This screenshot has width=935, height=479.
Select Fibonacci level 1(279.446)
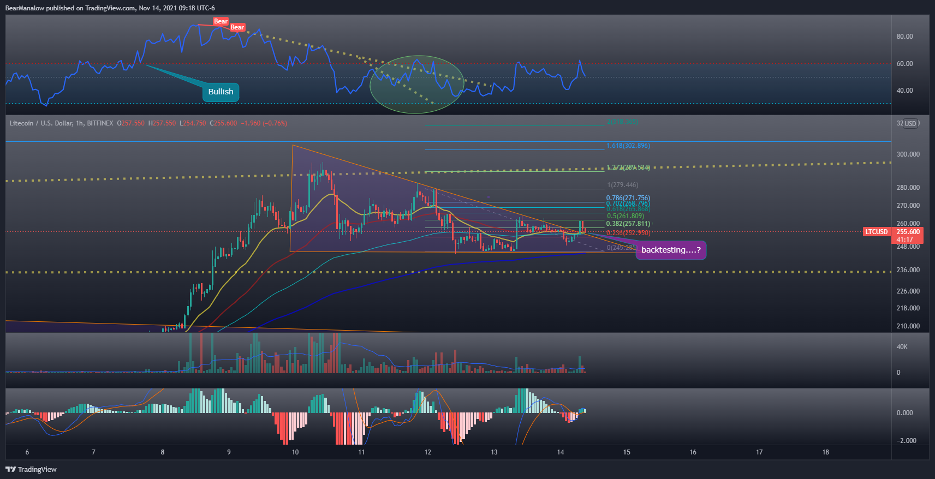coord(622,185)
